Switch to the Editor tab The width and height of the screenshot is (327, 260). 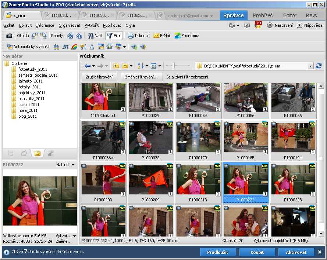(x=289, y=15)
